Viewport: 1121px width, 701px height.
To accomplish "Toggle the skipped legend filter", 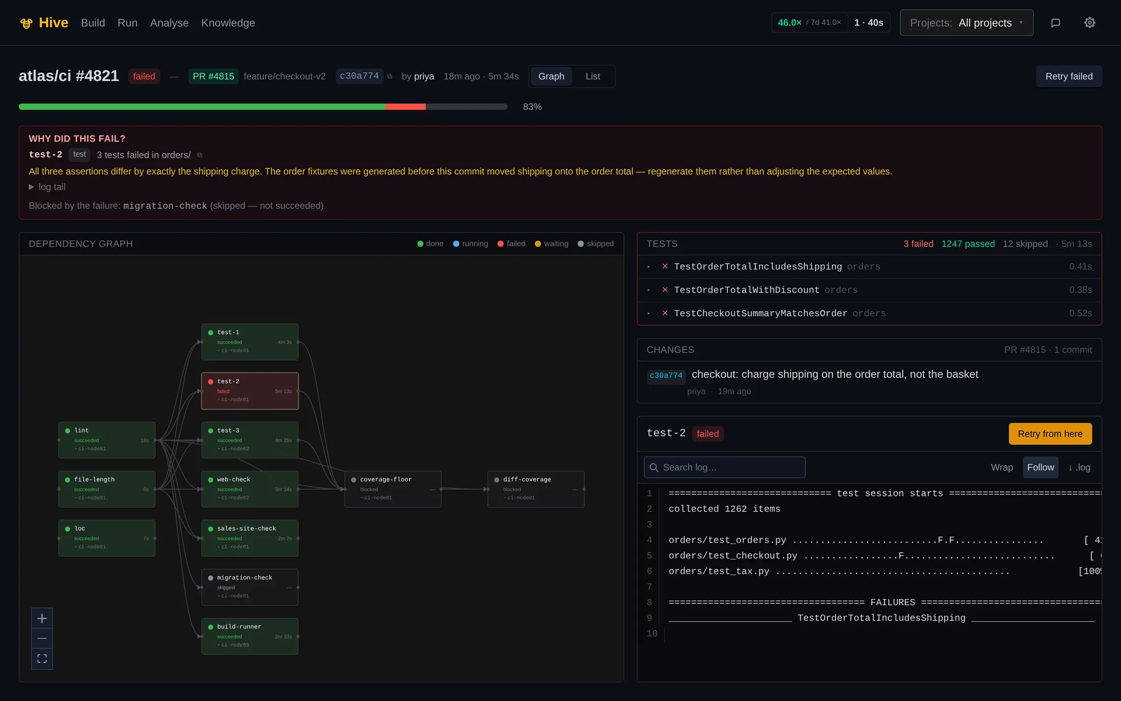I will [x=596, y=244].
